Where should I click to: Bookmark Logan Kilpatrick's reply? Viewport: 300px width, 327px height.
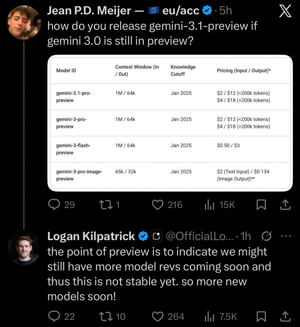pos(261,317)
